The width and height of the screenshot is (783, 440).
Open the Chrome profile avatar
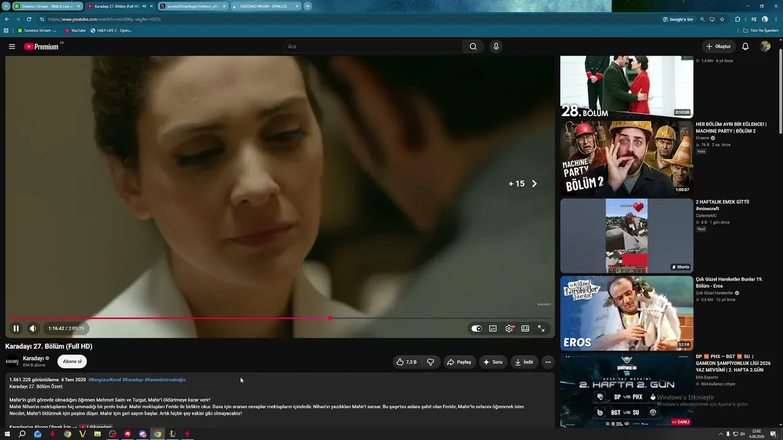765,19
